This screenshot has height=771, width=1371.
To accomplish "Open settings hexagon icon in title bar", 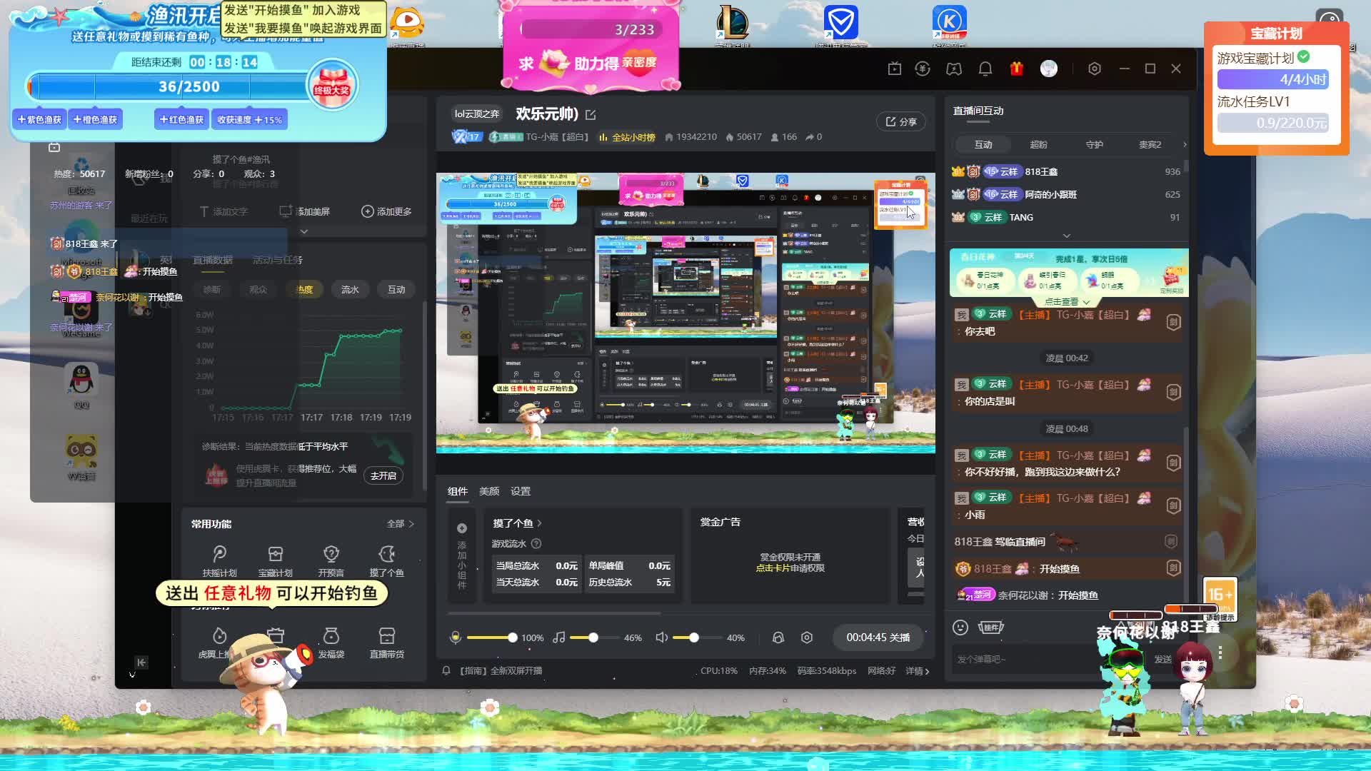I will click(1094, 69).
